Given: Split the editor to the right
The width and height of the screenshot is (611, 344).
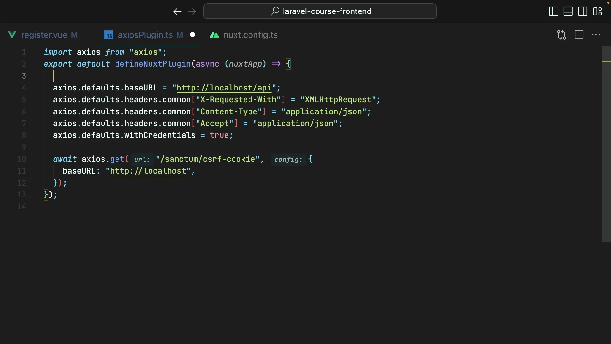Looking at the screenshot, I should [579, 34].
